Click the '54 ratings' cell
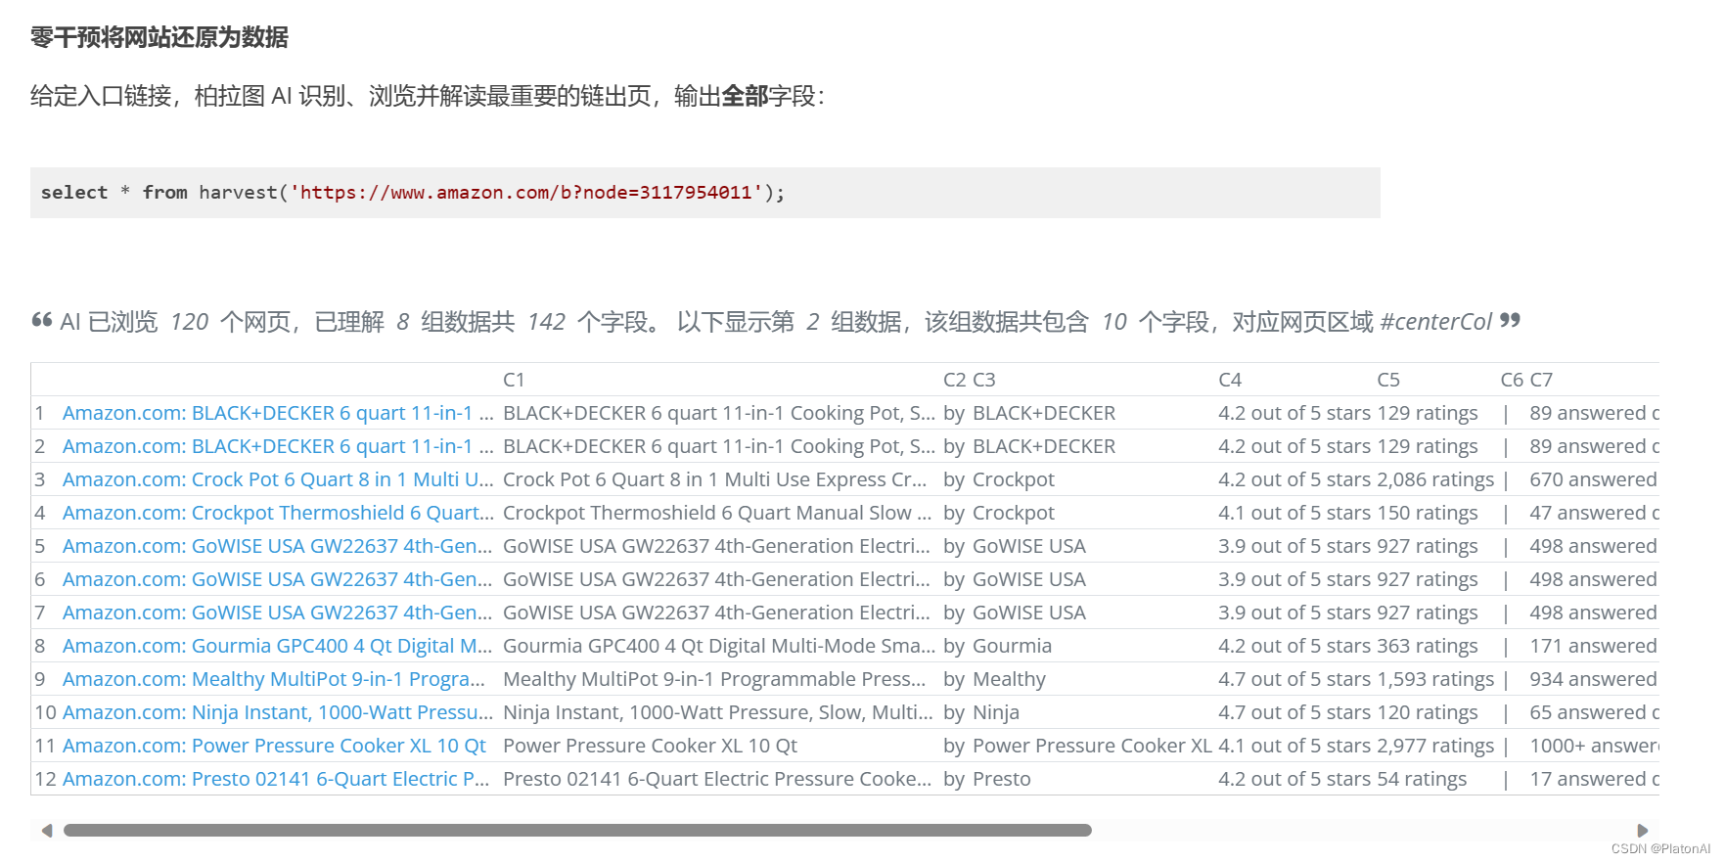The width and height of the screenshot is (1725, 863). 1422,779
